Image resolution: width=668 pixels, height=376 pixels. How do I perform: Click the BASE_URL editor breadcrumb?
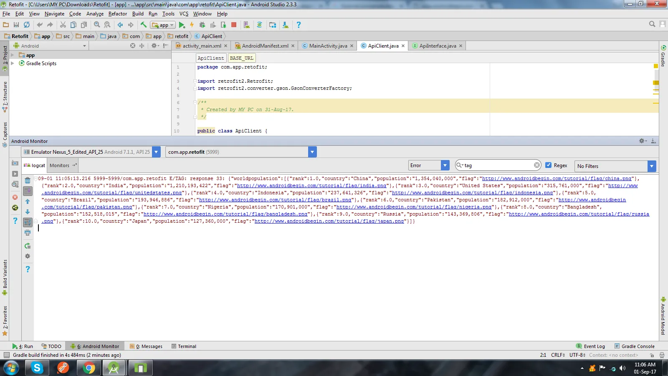coord(242,58)
